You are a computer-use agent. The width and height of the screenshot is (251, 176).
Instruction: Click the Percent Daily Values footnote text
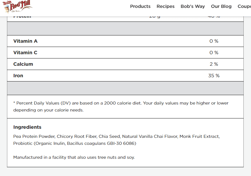(x=121, y=106)
